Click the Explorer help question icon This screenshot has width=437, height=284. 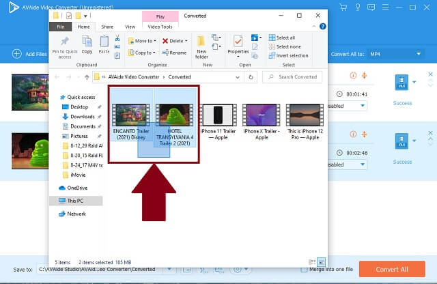[x=323, y=27]
